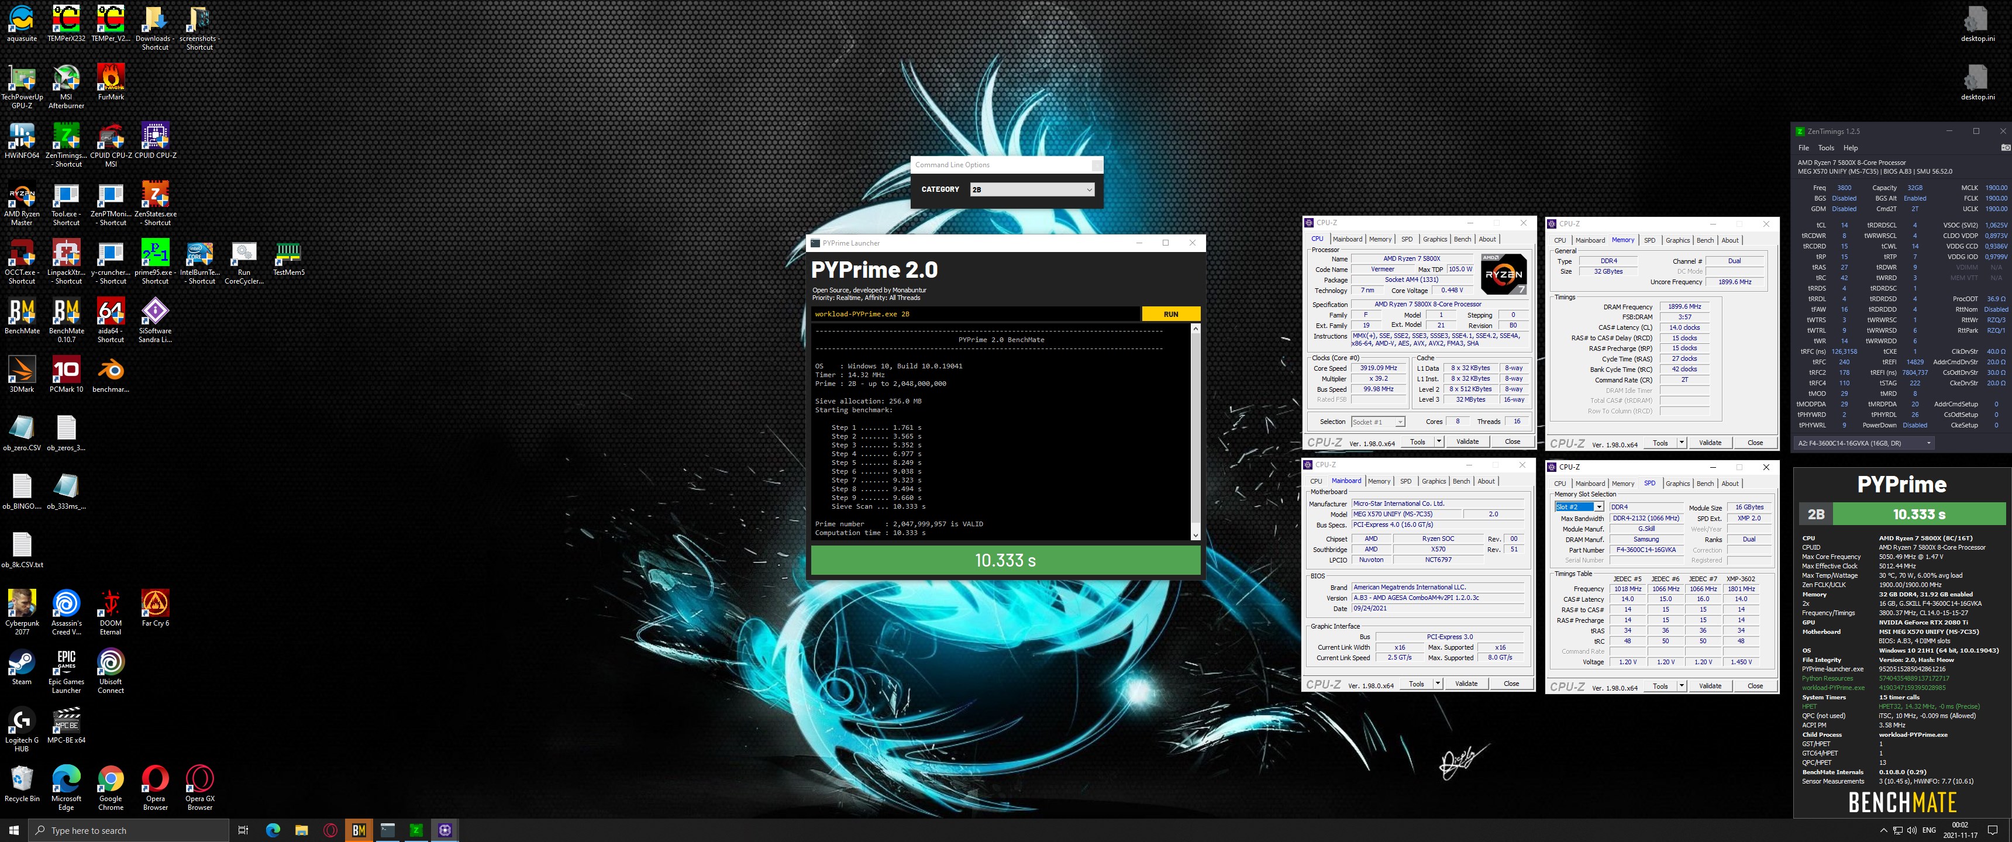This screenshot has height=842, width=2012.
Task: Switch to Bench tab in CPU-Z processor window
Action: tap(1462, 239)
